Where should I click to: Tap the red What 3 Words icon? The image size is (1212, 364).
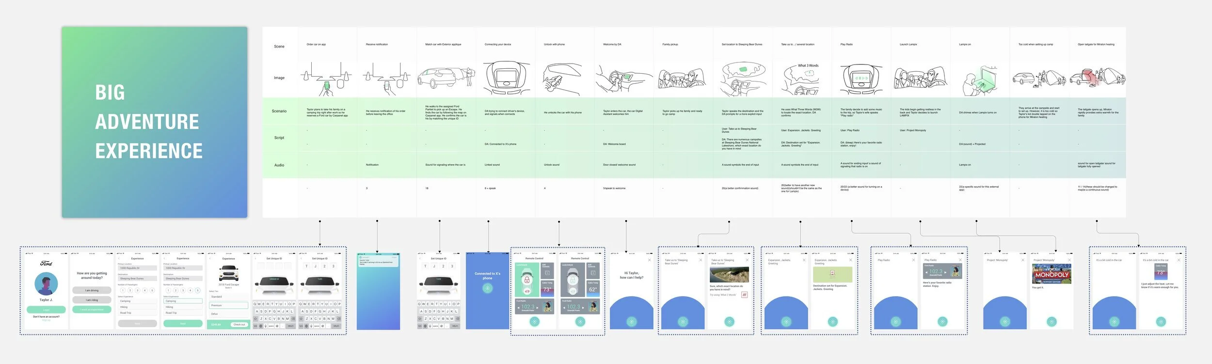point(745,295)
